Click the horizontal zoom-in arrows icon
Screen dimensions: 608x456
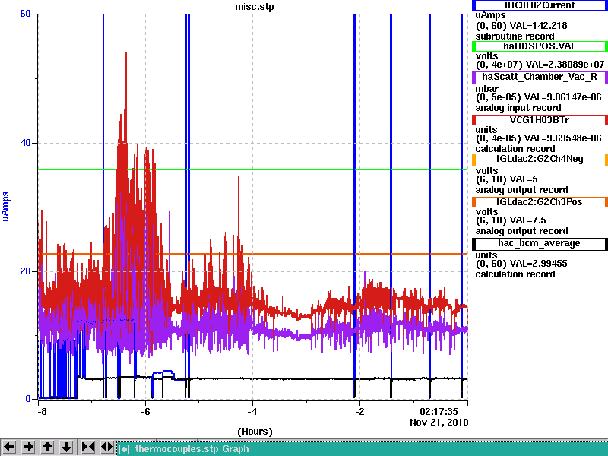click(88, 447)
